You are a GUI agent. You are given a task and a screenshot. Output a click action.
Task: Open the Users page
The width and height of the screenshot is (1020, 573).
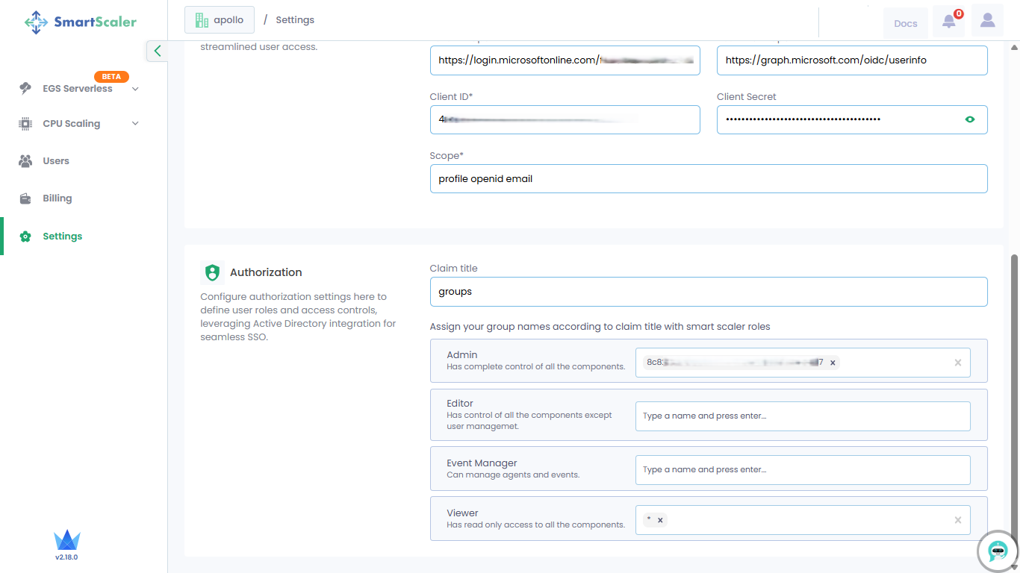(x=56, y=161)
